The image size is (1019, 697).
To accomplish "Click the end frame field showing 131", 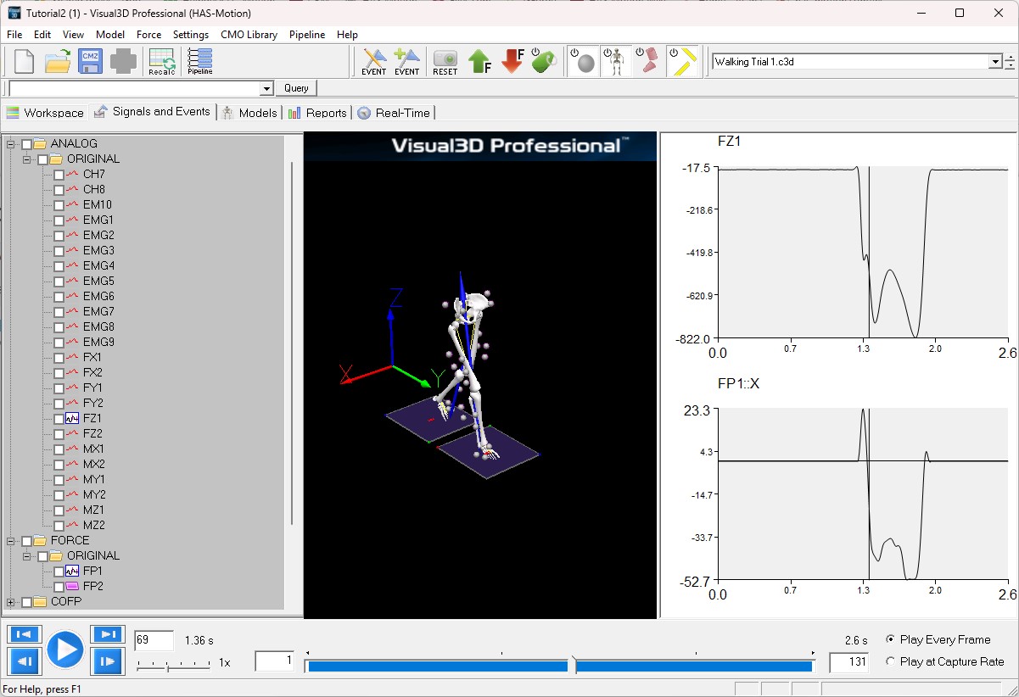I will click(x=848, y=662).
